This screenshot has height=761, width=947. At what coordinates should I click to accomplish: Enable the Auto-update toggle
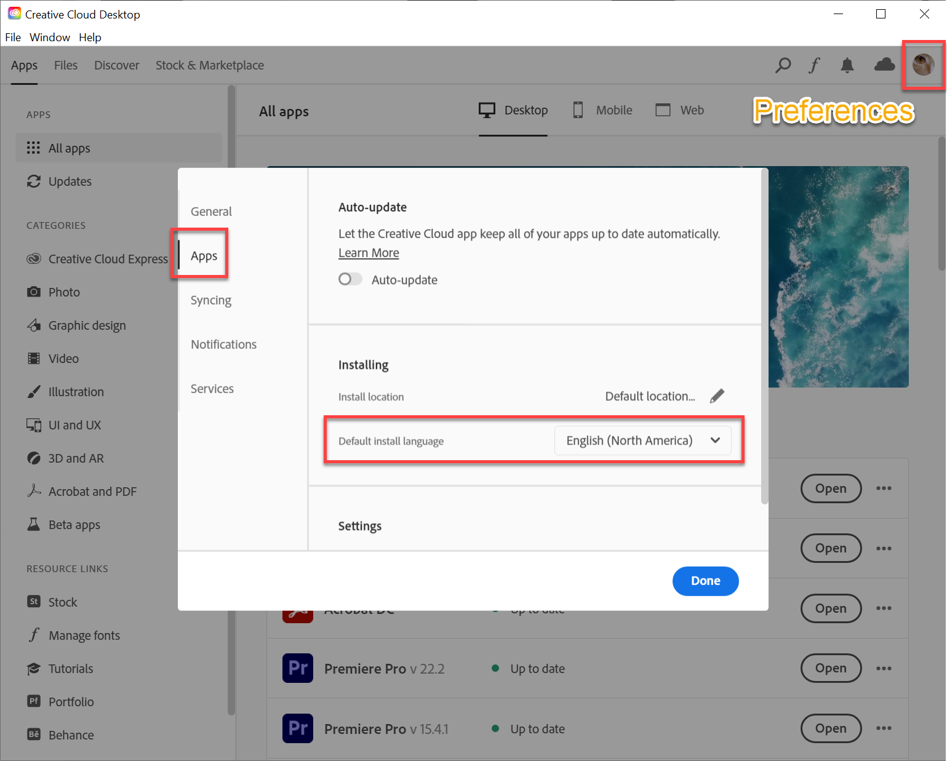pyautogui.click(x=350, y=279)
